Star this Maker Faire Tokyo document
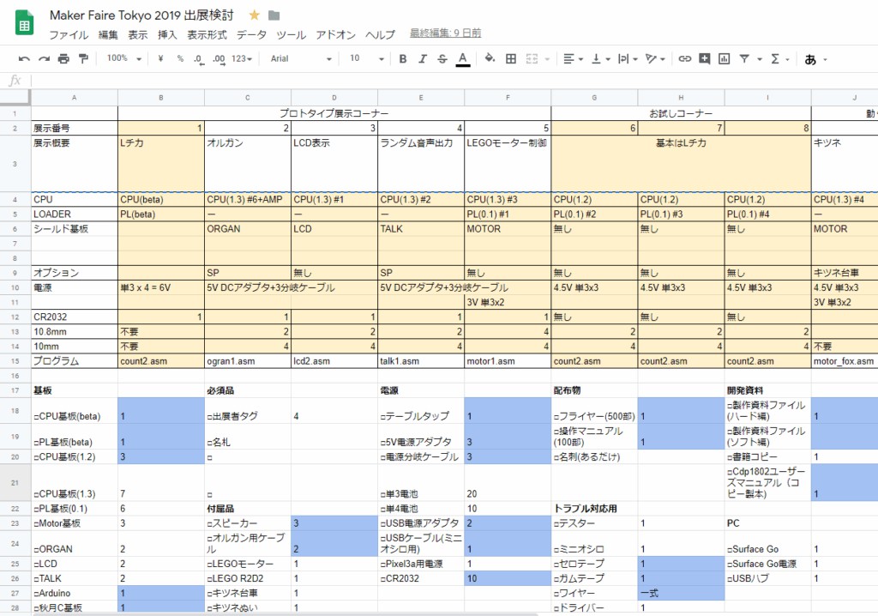The image size is (878, 616). tap(255, 15)
